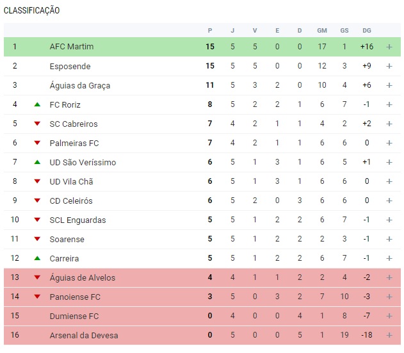Open the plus icon beside Águias da Graça
404x353 pixels.
point(389,85)
